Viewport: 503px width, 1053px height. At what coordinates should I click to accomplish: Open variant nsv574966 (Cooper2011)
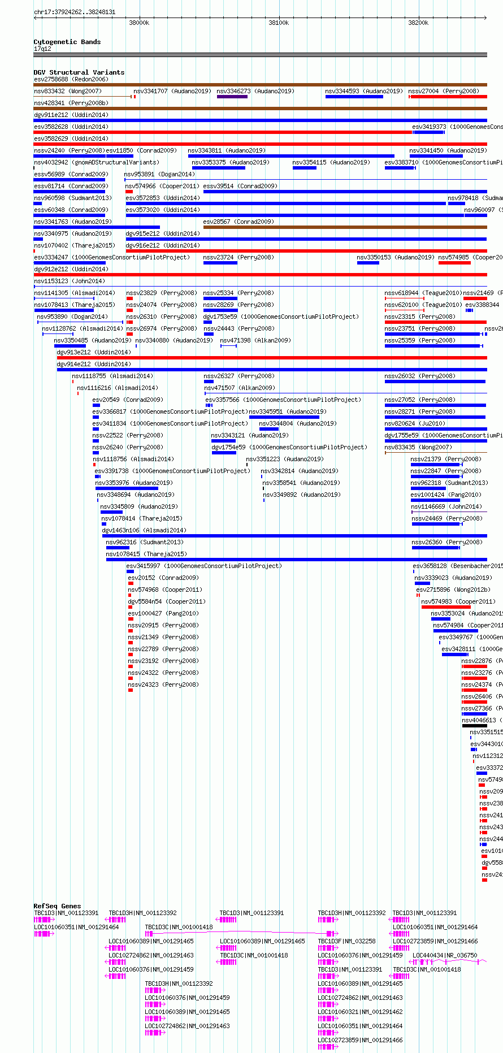click(162, 186)
